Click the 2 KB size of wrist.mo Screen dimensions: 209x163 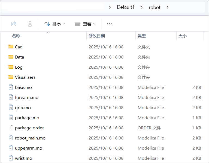pyautogui.click(x=197, y=158)
